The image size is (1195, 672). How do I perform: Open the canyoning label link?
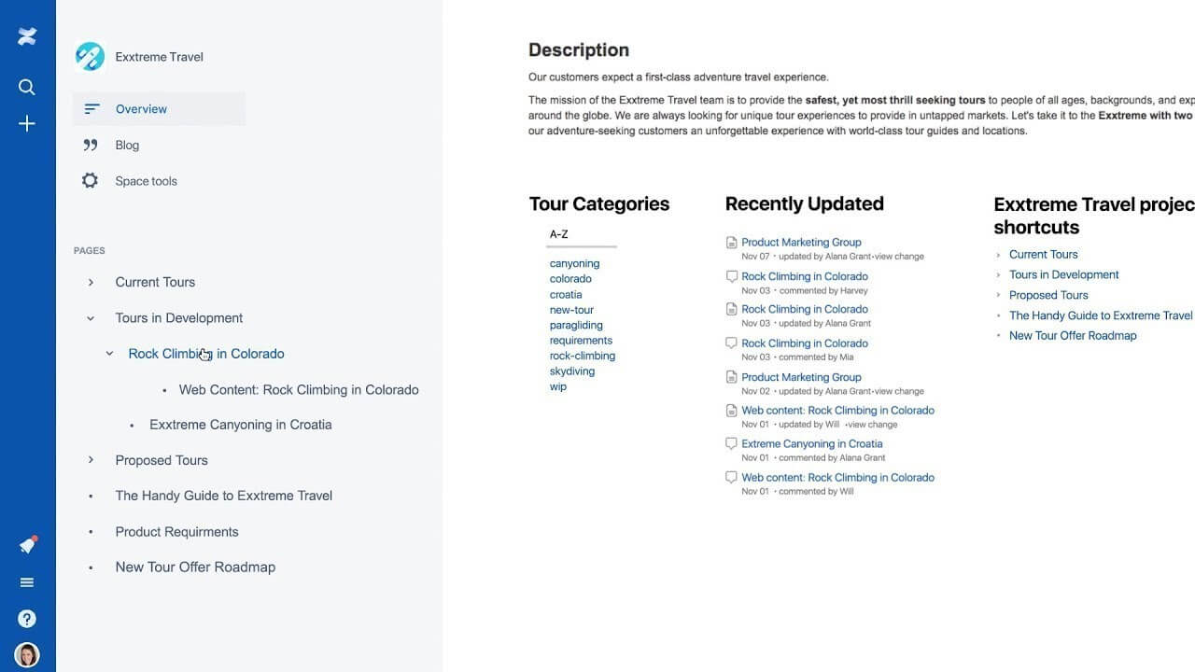point(574,263)
